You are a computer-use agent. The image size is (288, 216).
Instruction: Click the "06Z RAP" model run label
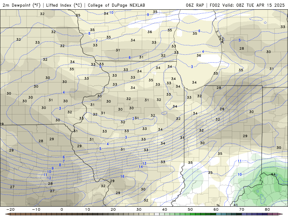pyautogui.click(x=195, y=5)
